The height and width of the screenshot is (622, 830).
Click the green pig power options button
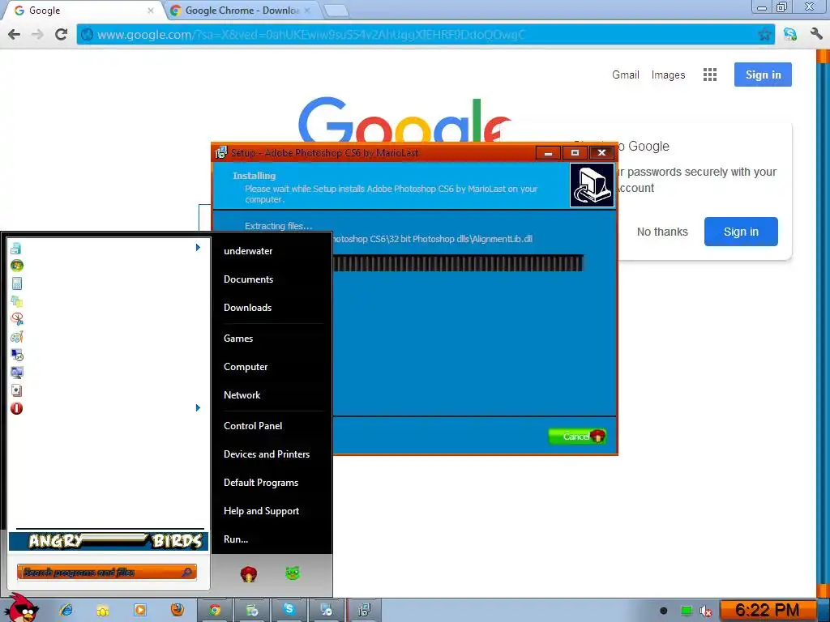coord(292,573)
